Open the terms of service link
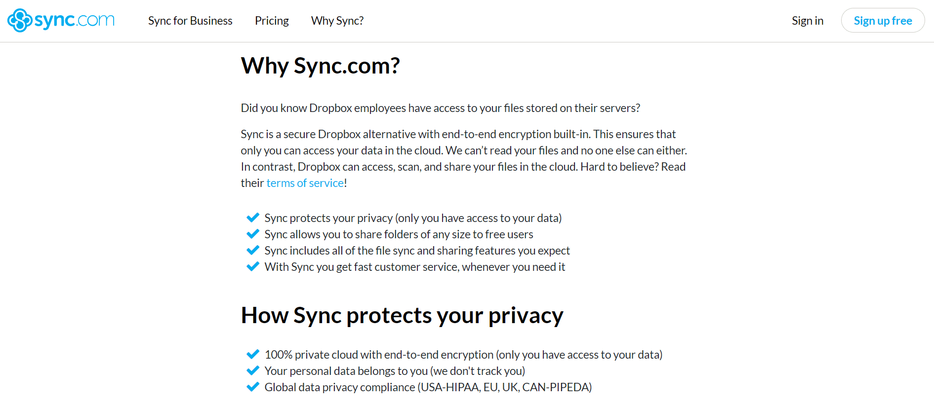The image size is (934, 406). pos(305,183)
